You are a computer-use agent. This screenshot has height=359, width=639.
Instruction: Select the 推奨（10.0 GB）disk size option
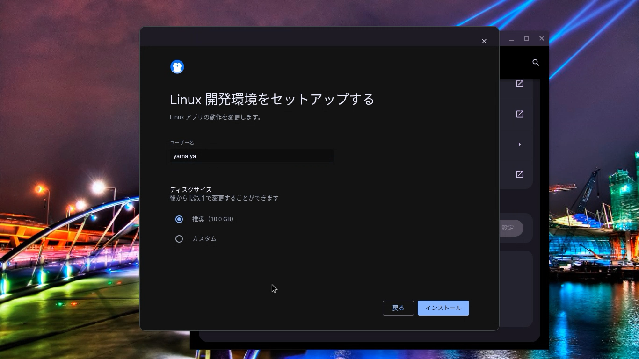click(x=179, y=219)
